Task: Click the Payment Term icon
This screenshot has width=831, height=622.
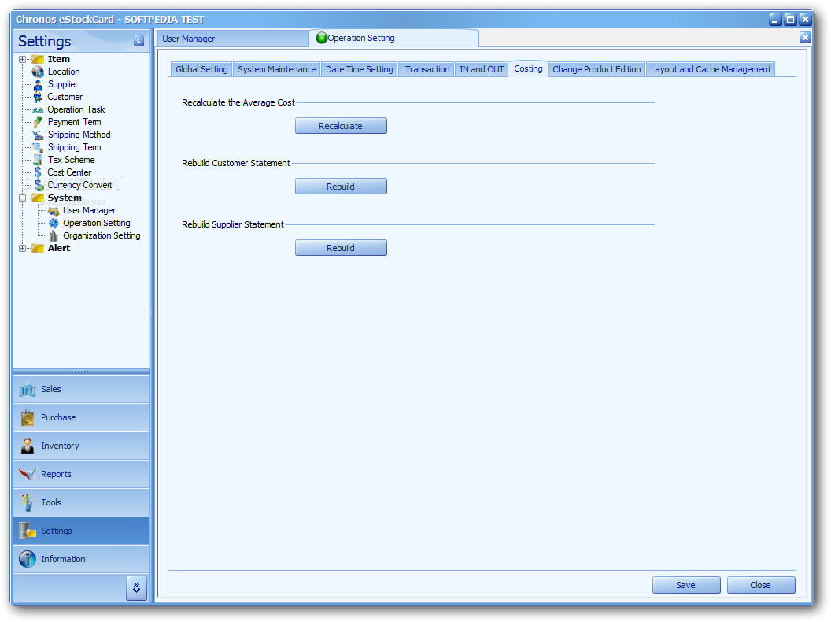Action: tap(38, 122)
